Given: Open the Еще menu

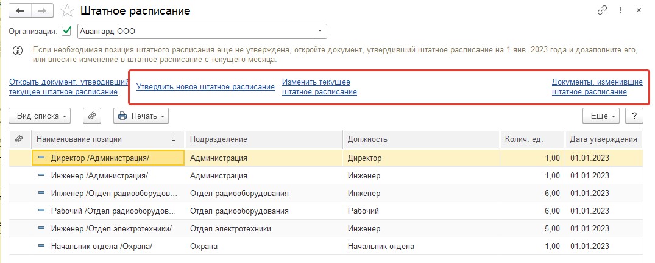Looking at the screenshot, I should click(602, 116).
